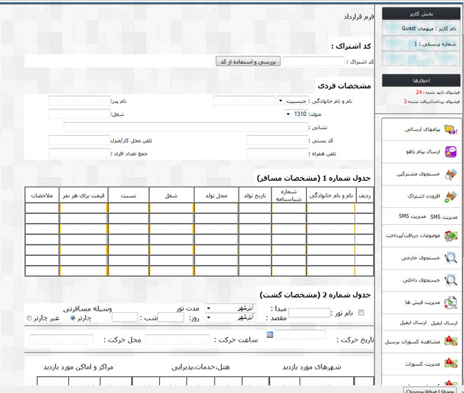
Task: Click the relation (نسبت) column header
Action: [128, 195]
